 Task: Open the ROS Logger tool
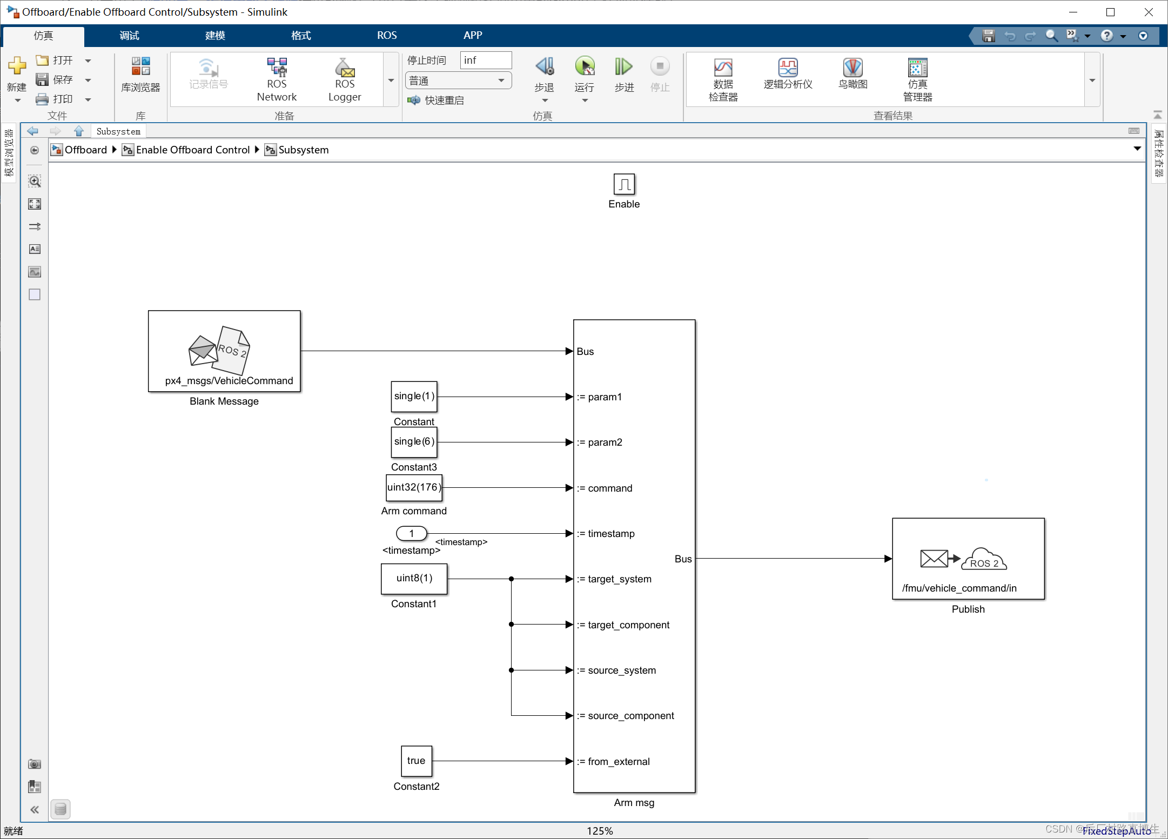345,79
